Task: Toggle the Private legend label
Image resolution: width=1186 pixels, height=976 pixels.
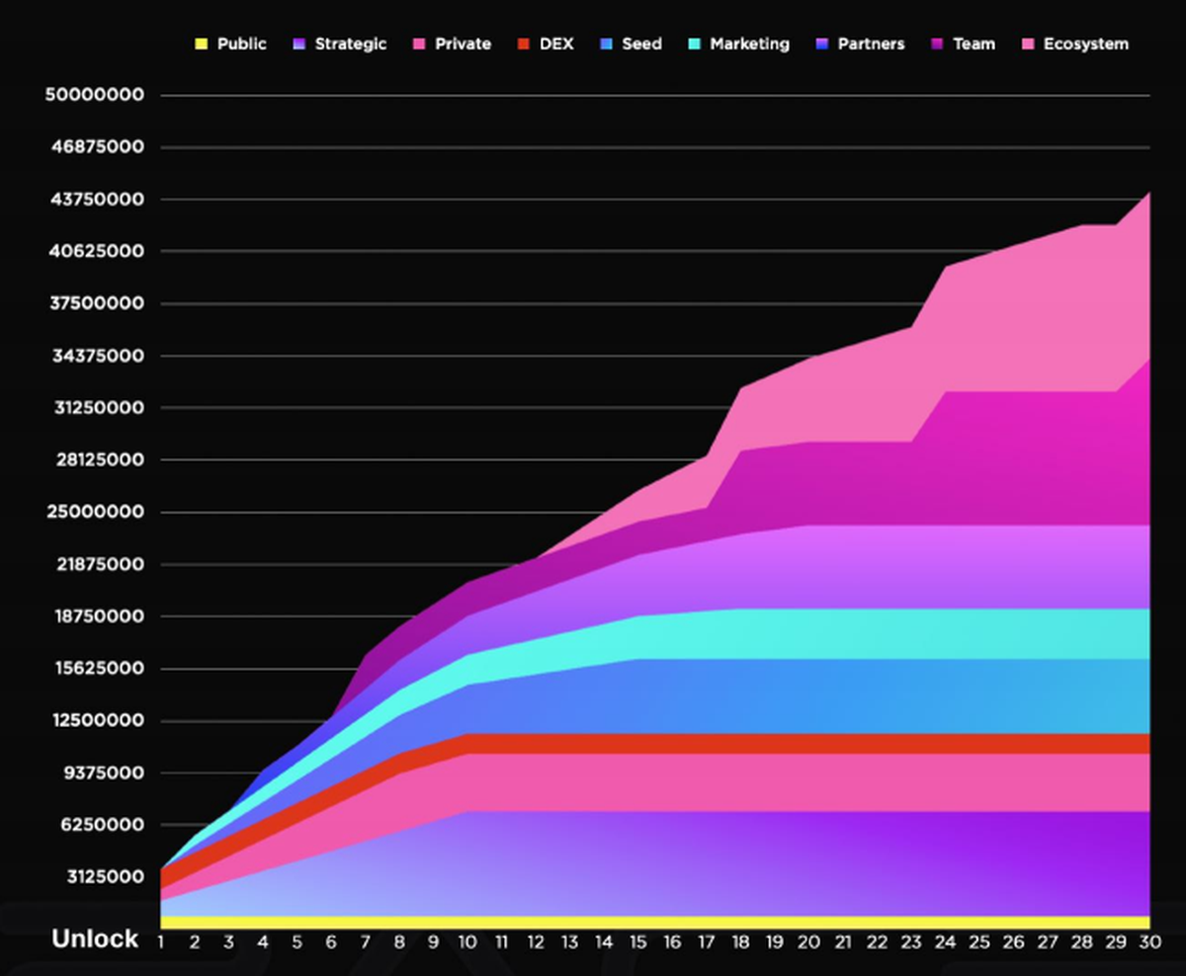Action: pyautogui.click(x=463, y=44)
